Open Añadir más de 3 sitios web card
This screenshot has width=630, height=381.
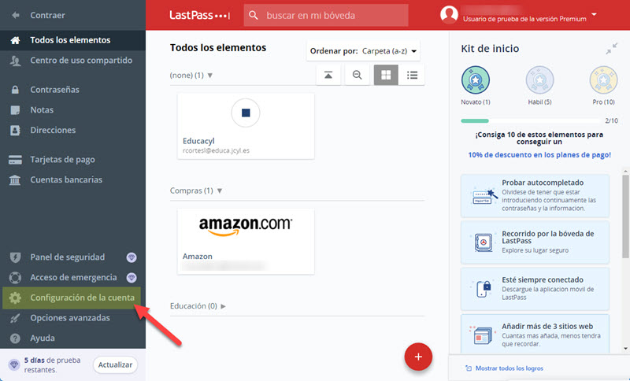click(x=535, y=335)
